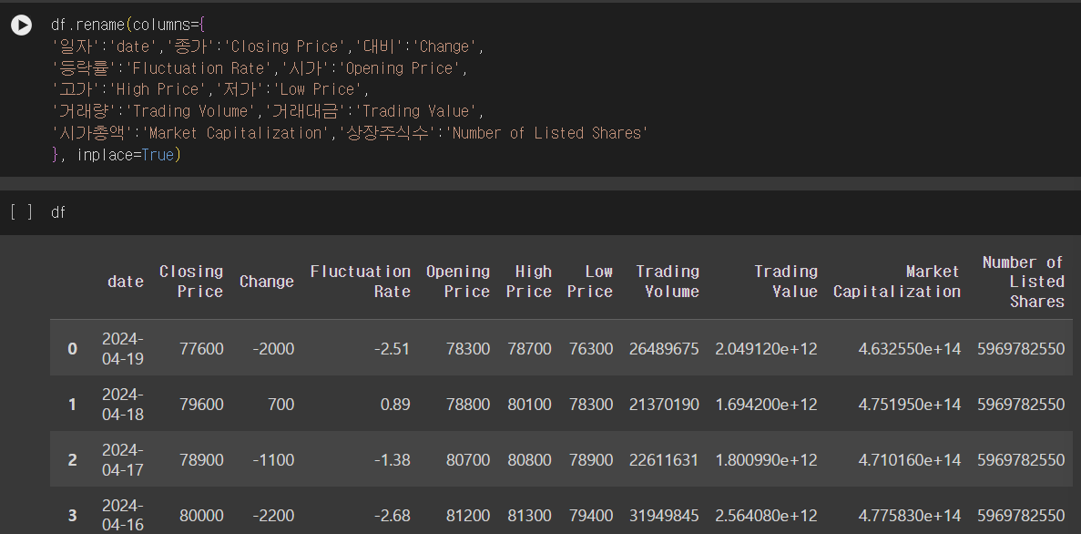Place cursor on the inplace=True line
1081x534 pixels.
(116, 155)
